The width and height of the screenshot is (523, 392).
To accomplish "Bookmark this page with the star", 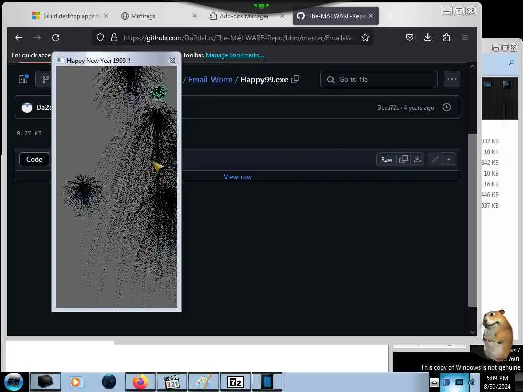I will point(365,38).
